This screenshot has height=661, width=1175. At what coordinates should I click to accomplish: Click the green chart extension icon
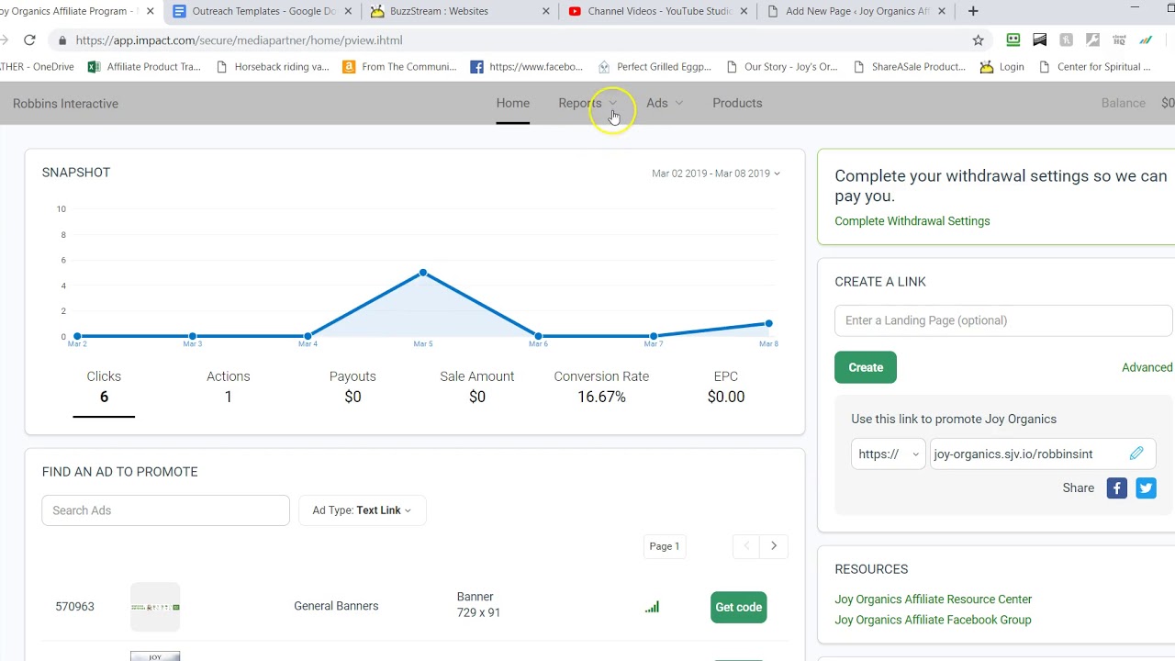pos(1146,40)
